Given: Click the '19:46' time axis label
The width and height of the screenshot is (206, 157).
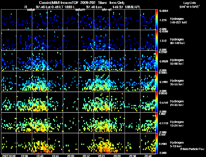Looking at the screenshot, I should click(x=40, y=156).
